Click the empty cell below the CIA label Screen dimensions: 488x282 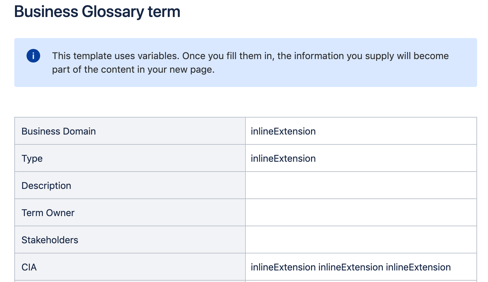(x=129, y=281)
